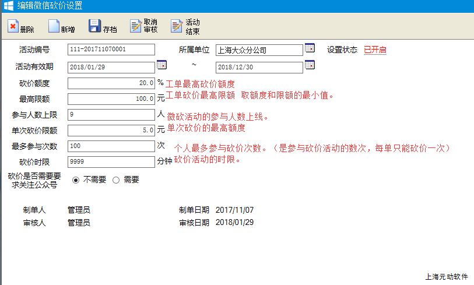474x285 pixels.
Task: Click the 取消审核 (cancel audit) toolbar icon
Action: (136, 26)
